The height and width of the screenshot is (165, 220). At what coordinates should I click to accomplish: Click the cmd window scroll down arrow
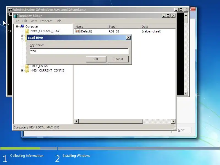pos(186,93)
